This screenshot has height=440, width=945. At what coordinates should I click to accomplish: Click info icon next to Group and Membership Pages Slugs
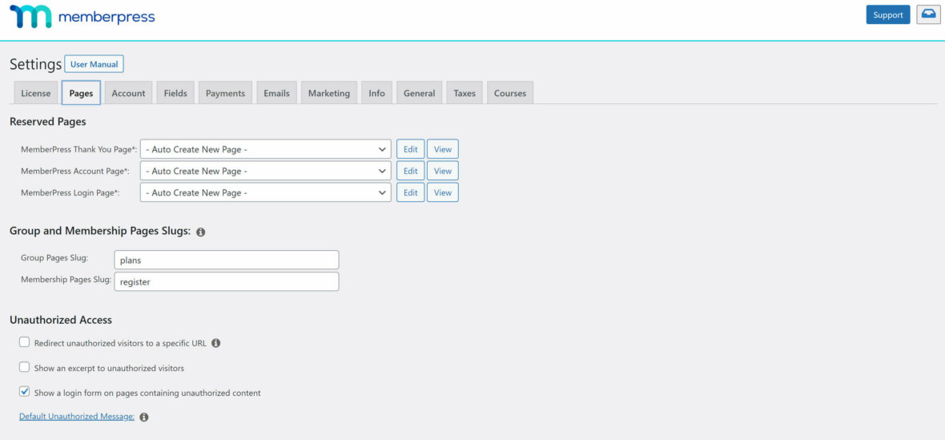coord(200,232)
